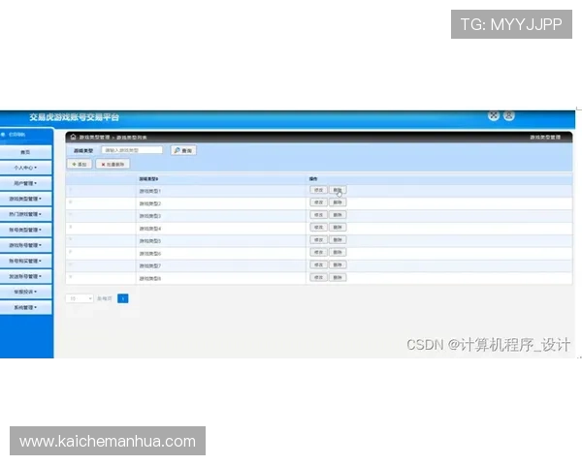Expand the 系统管理 sidebar menu

pos(26,307)
